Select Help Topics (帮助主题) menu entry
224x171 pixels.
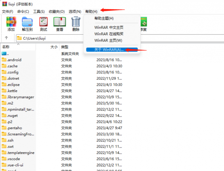coord(104,19)
